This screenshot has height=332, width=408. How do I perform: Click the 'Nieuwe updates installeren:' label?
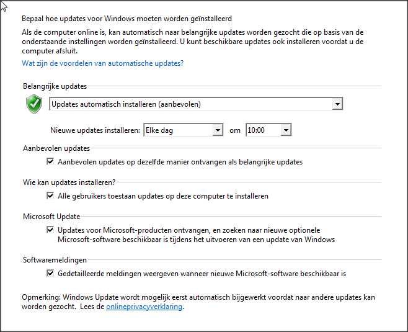tap(95, 130)
